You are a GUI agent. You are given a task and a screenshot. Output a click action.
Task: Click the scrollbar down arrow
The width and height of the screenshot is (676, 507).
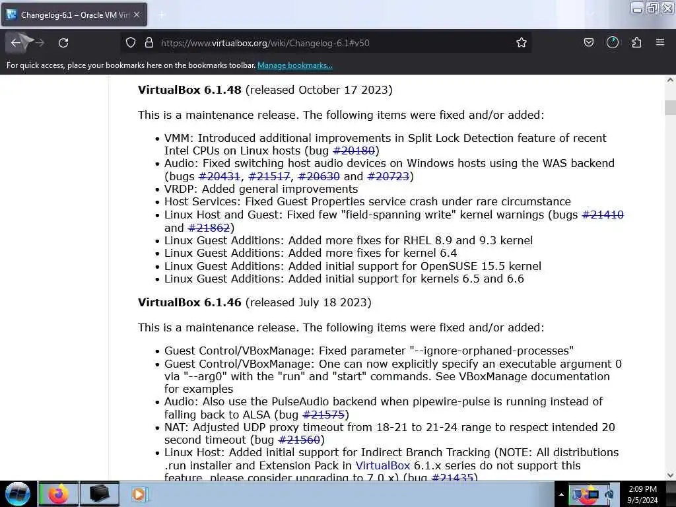point(670,475)
